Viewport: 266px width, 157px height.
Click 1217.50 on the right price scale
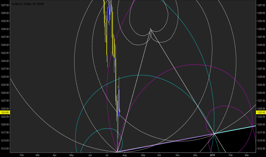pyautogui.click(x=261, y=132)
